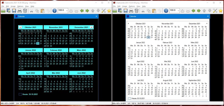224x106 pixels.
Task: Expand zoom dropdown in left window toolbar
Action: point(67,11)
